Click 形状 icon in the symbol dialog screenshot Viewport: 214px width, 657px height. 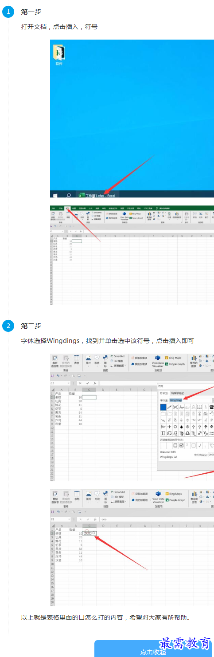(97, 360)
